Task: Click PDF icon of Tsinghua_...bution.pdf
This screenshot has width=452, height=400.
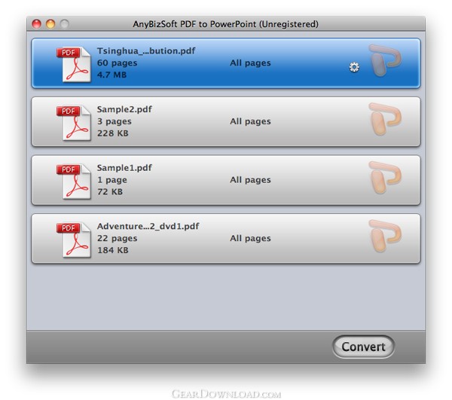Action: pos(74,65)
